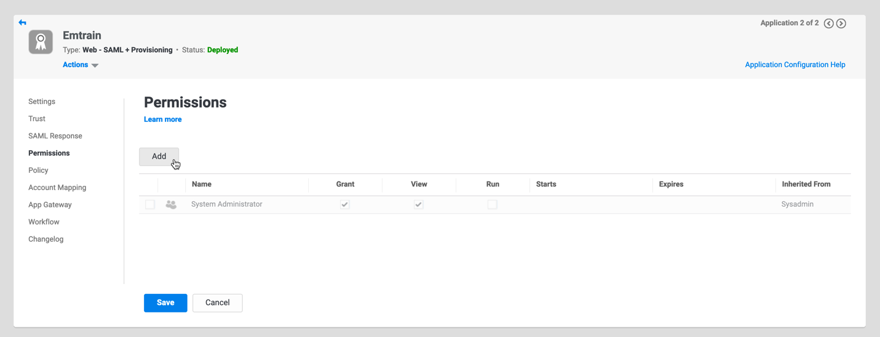Click the System Administrator group icon

coord(171,205)
